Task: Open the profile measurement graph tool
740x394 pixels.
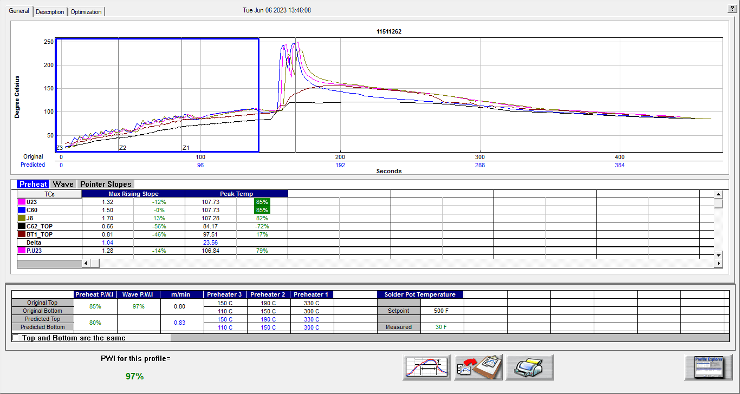Action: 427,368
